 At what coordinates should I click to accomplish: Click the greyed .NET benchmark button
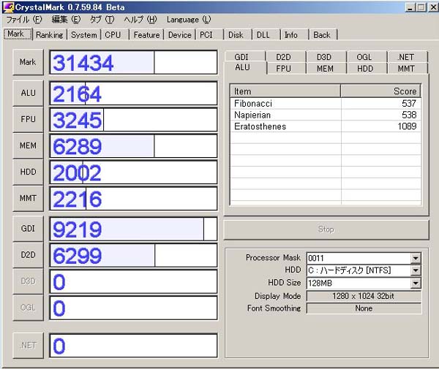tap(28, 346)
